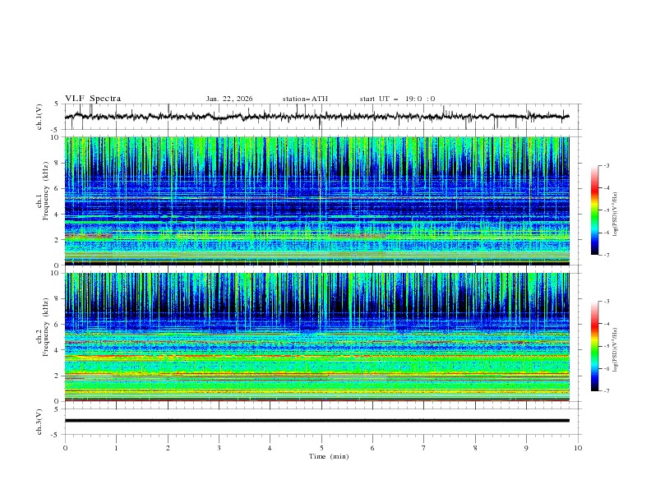
Task: Click the "-5" tick on ch.2 colorbar
Action: coord(607,346)
